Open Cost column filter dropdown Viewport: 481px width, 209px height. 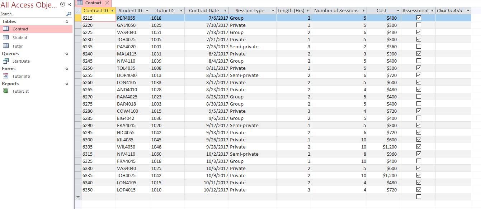(x=398, y=11)
